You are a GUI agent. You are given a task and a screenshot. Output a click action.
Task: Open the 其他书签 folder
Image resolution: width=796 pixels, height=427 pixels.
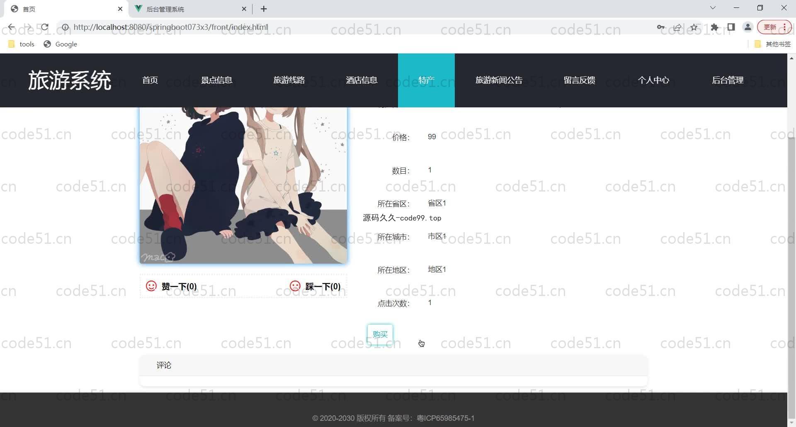pyautogui.click(x=773, y=44)
